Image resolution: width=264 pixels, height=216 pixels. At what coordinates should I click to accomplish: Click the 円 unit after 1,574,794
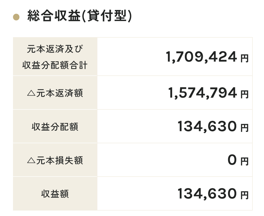pyautogui.click(x=245, y=94)
